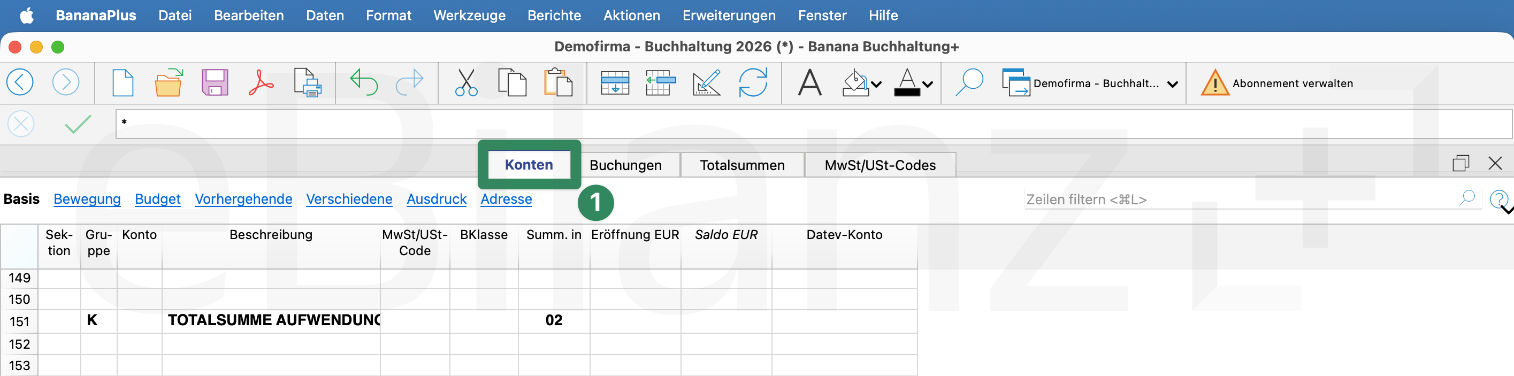The image size is (1514, 376).
Task: Save the file with the floppy disk icon
Action: click(215, 83)
